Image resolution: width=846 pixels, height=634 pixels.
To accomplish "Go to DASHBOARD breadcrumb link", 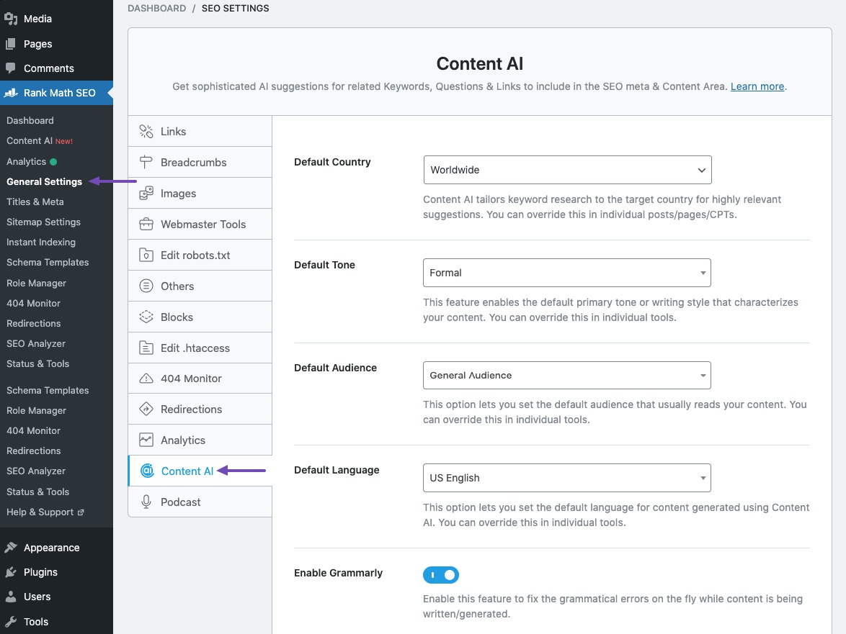I will (x=156, y=8).
